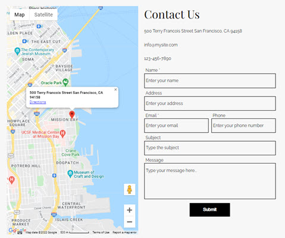Click the PRODUCE MARKET map label

[x=21, y=223]
